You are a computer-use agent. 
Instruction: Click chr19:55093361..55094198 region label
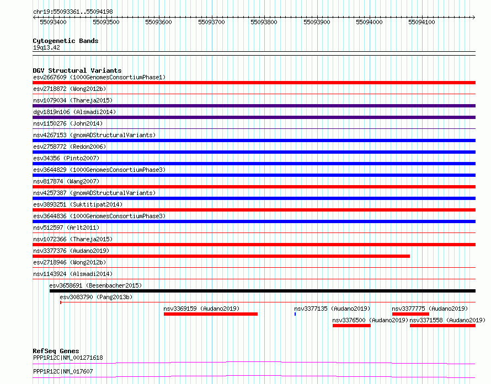coord(73,12)
